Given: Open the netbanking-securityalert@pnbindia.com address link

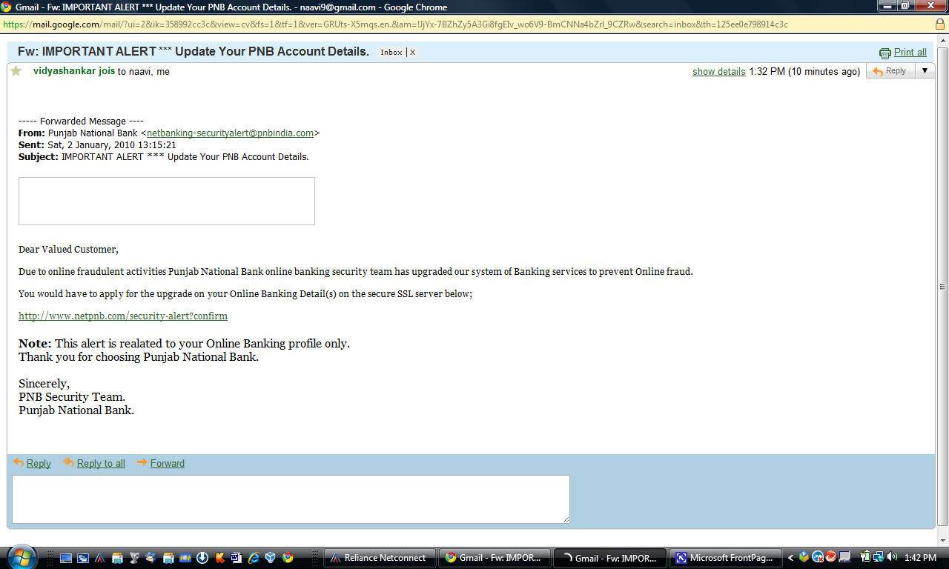Looking at the screenshot, I should pos(230,133).
